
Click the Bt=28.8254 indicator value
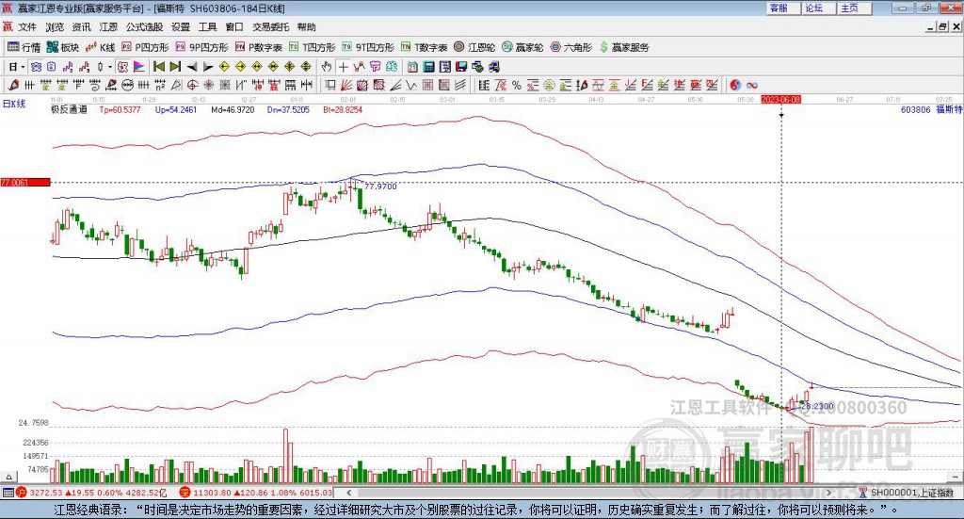pyautogui.click(x=343, y=109)
